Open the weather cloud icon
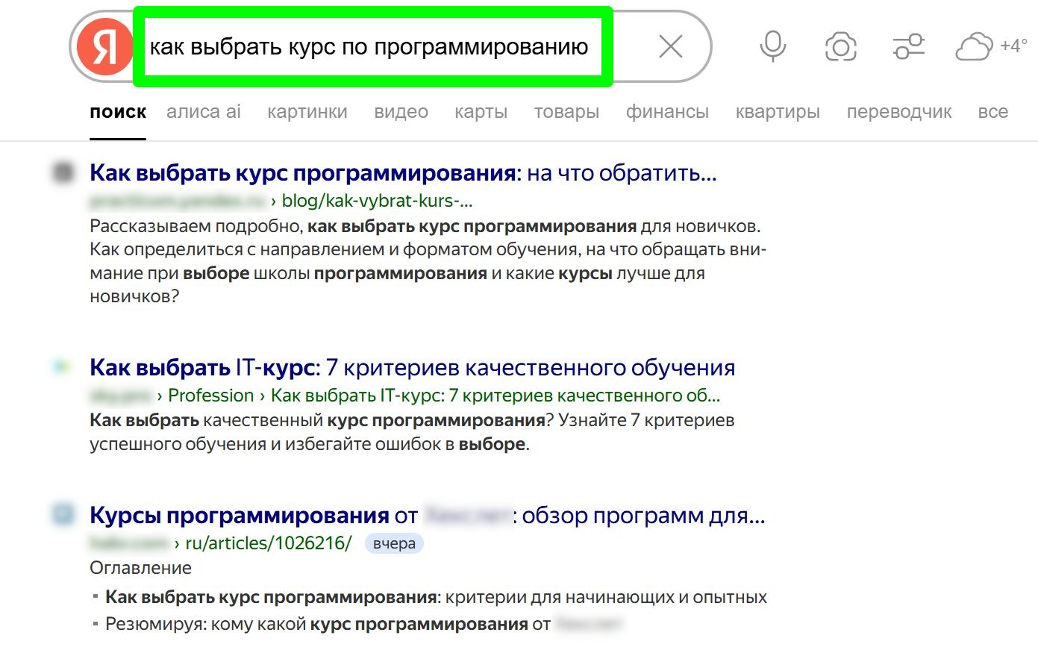 pyautogui.click(x=974, y=47)
